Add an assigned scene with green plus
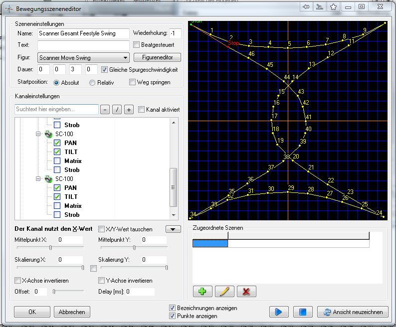 [x=202, y=292]
